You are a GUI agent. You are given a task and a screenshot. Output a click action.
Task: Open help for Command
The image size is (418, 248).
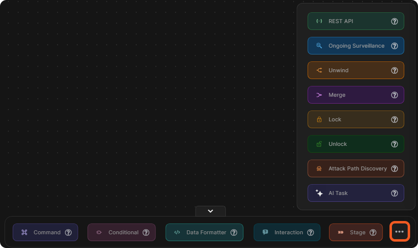coord(68,232)
